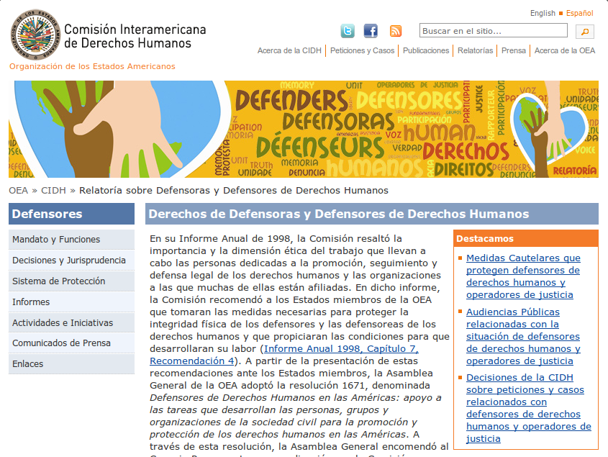Select 'Sistema de Protección' in the sidebar
This screenshot has width=608, height=457.
(x=72, y=281)
